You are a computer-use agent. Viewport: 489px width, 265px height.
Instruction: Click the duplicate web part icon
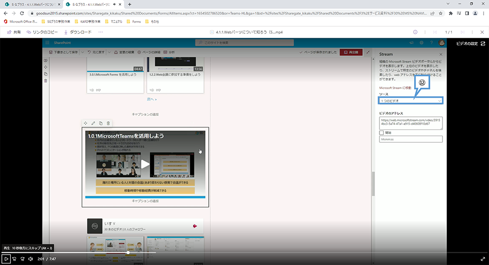(101, 123)
